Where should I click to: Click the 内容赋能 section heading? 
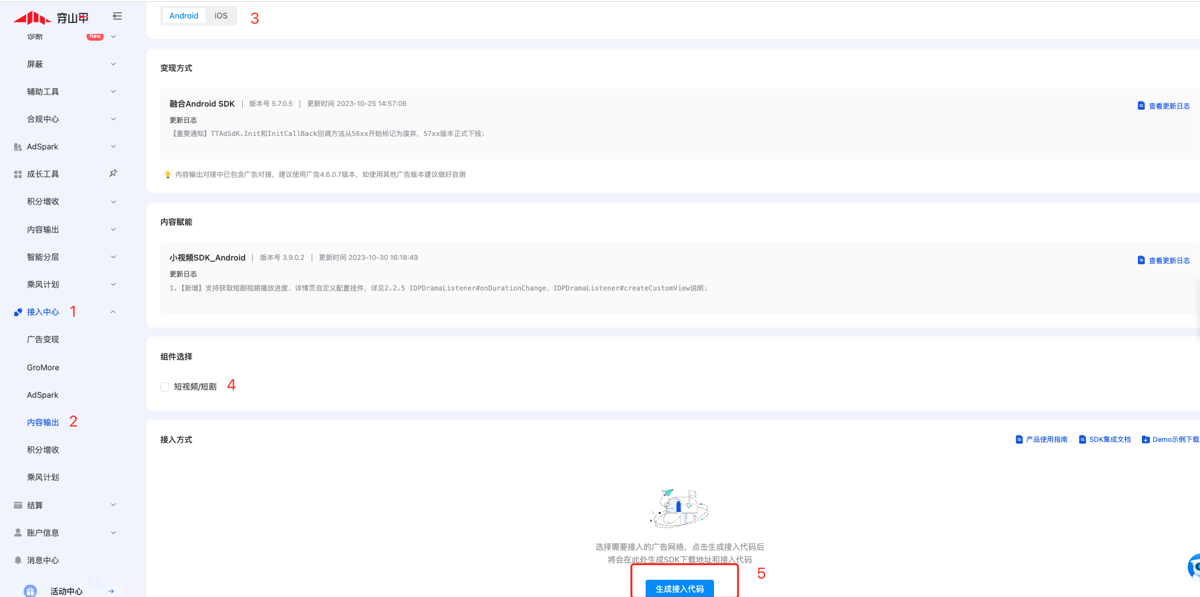(176, 222)
